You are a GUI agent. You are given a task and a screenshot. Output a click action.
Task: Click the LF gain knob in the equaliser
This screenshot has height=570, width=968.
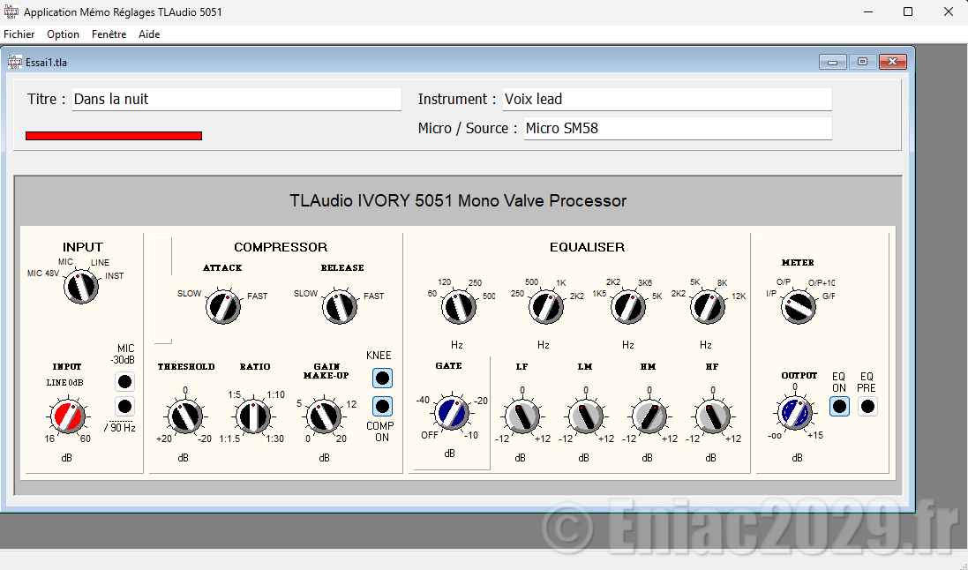point(521,416)
